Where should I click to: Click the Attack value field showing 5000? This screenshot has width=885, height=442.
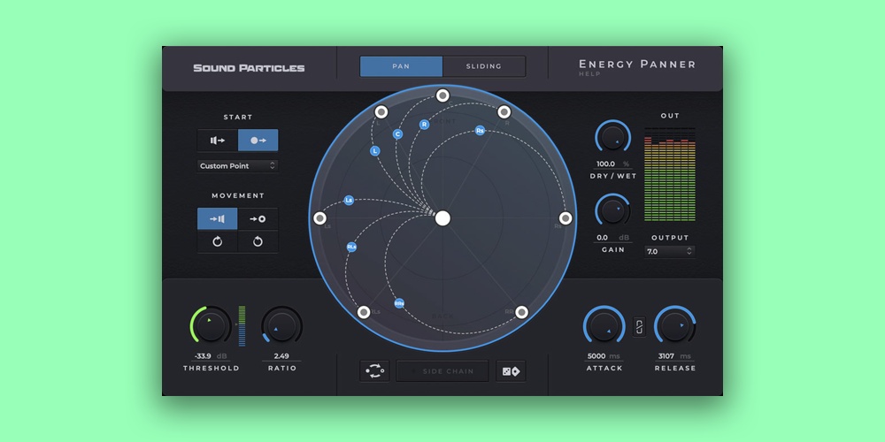(x=596, y=356)
